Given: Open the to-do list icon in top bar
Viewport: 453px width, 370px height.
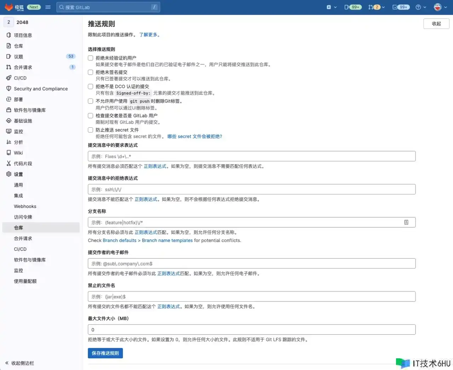Looking at the screenshot, I should pos(395,7).
